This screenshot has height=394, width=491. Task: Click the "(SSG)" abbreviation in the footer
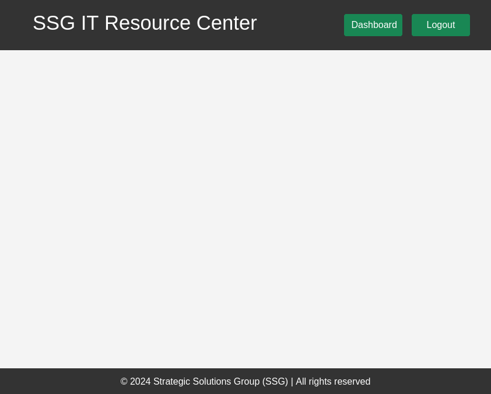pyautogui.click(x=275, y=382)
